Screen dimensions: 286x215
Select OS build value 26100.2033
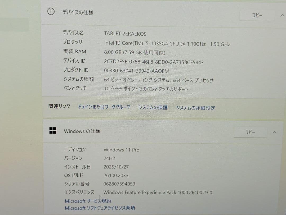coord(116,175)
